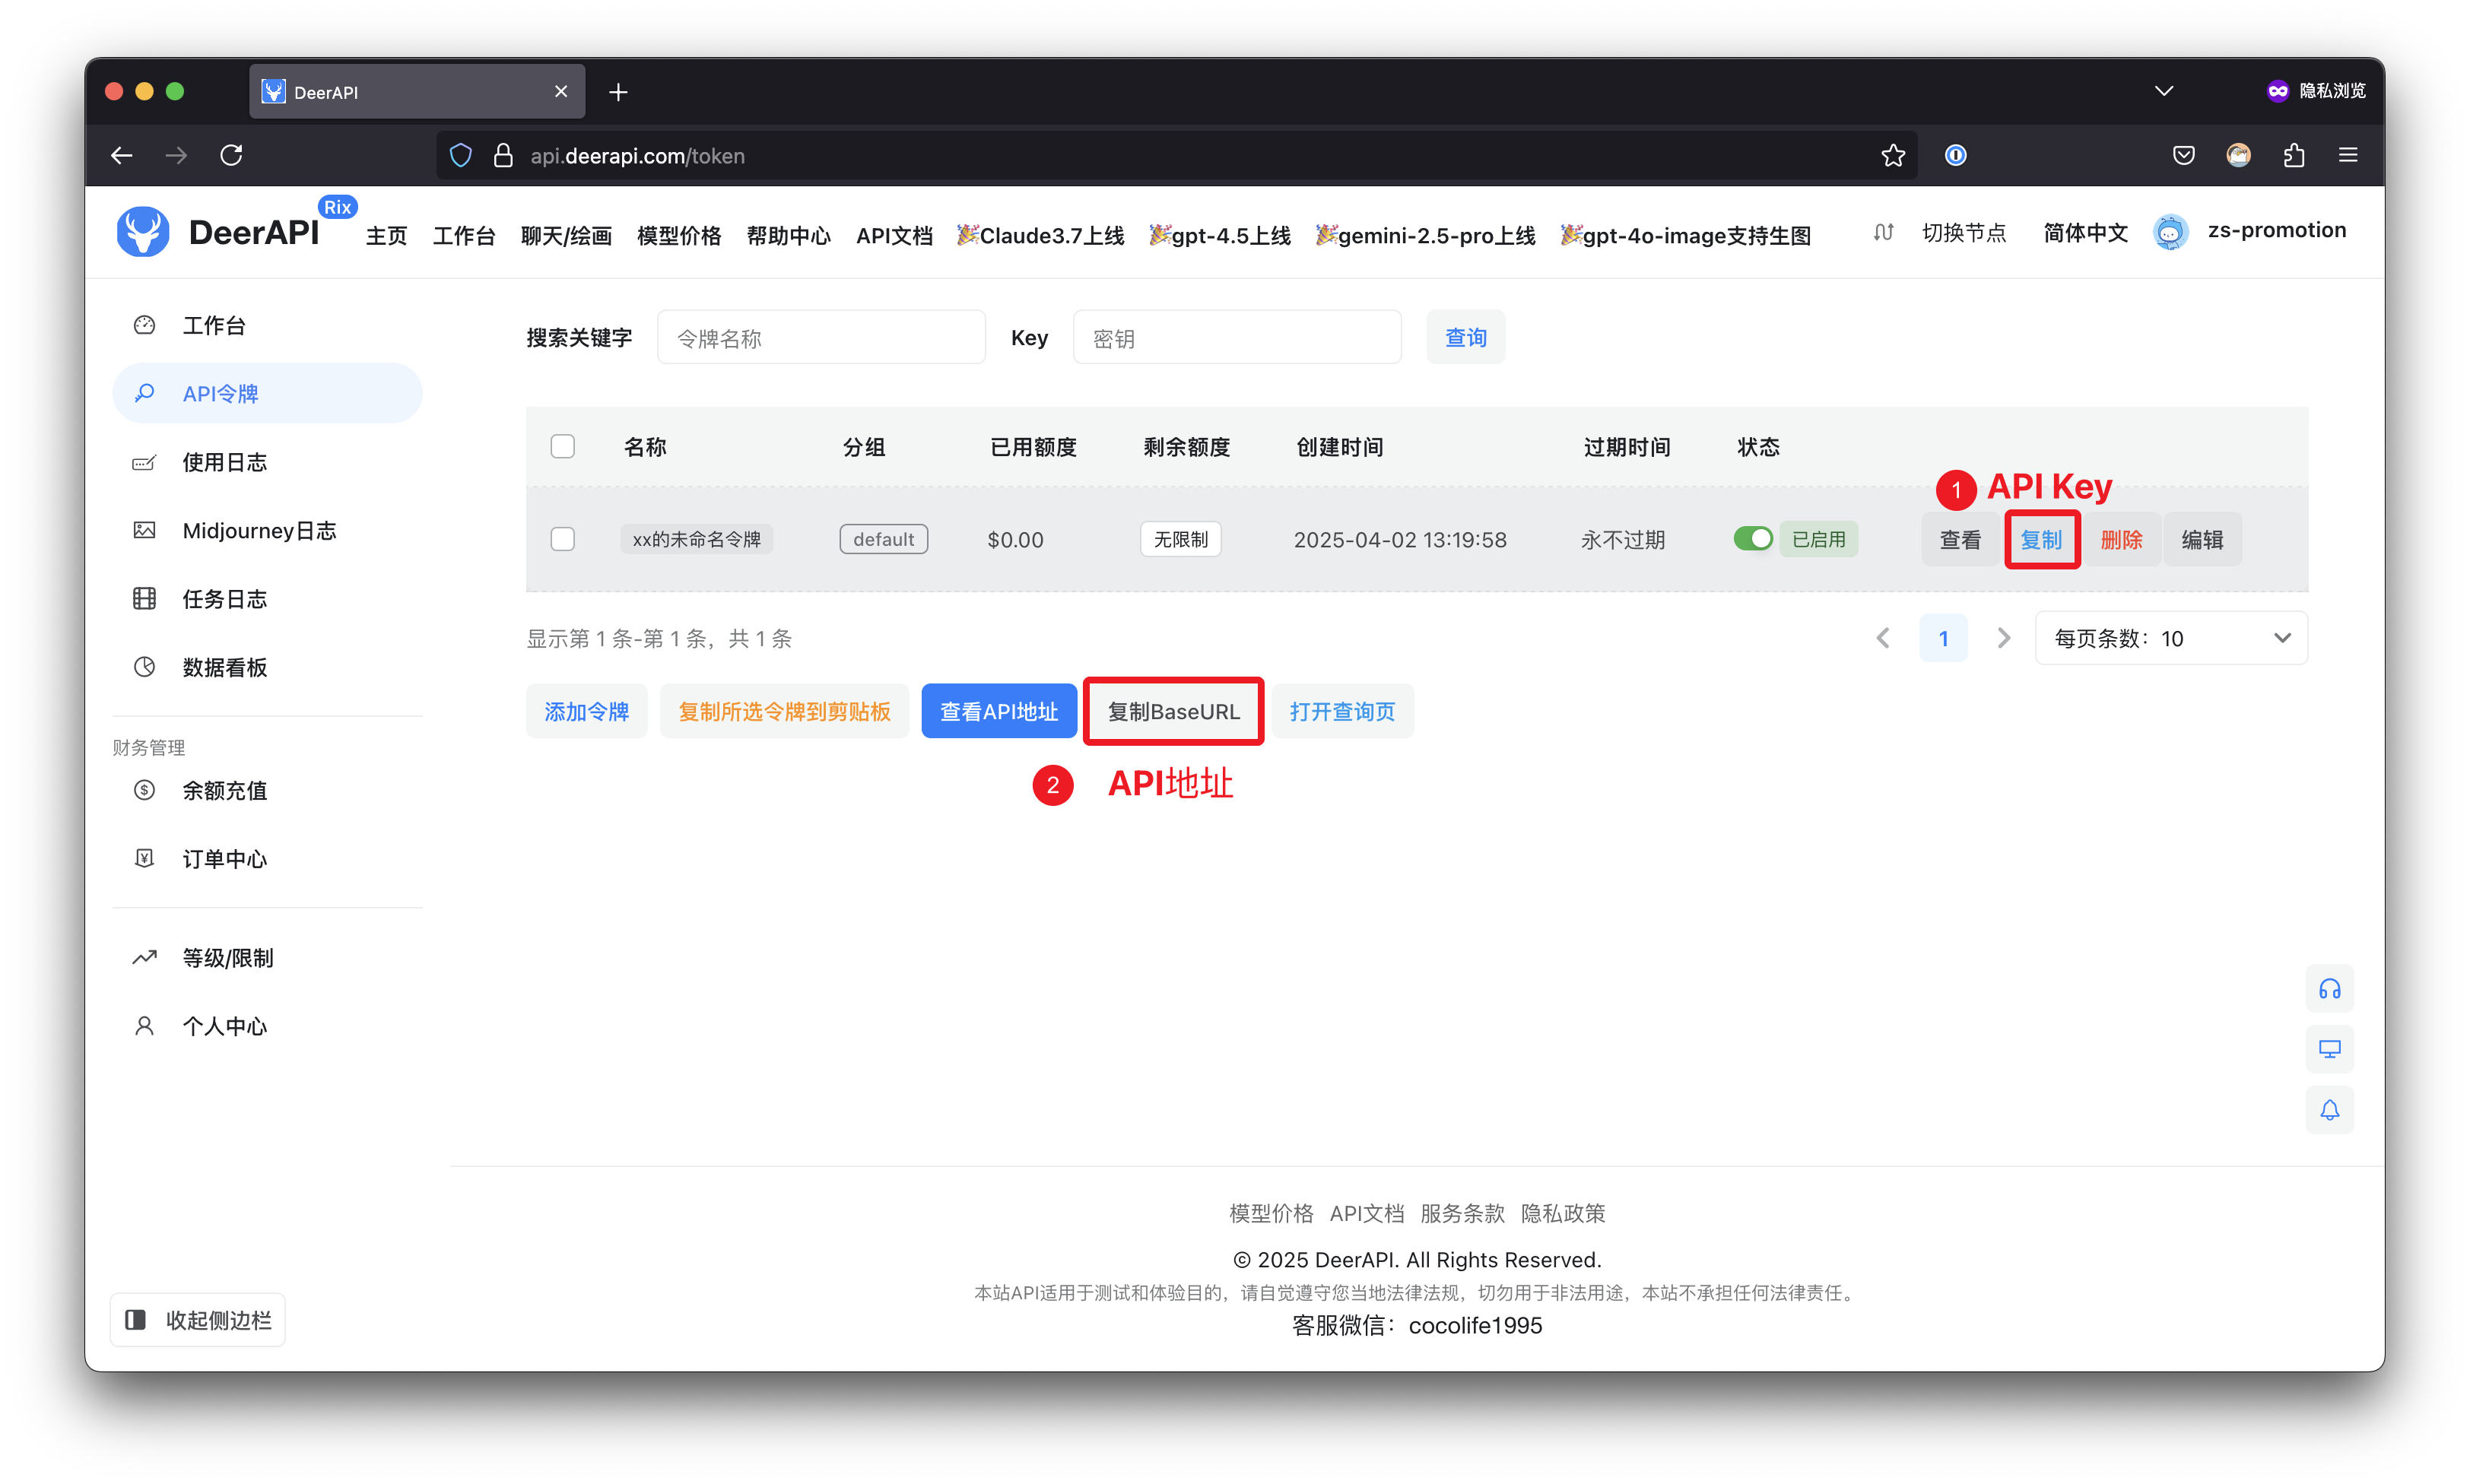Toggle the 已启用 status switch
The height and width of the screenshot is (1484, 2470).
tap(1753, 539)
